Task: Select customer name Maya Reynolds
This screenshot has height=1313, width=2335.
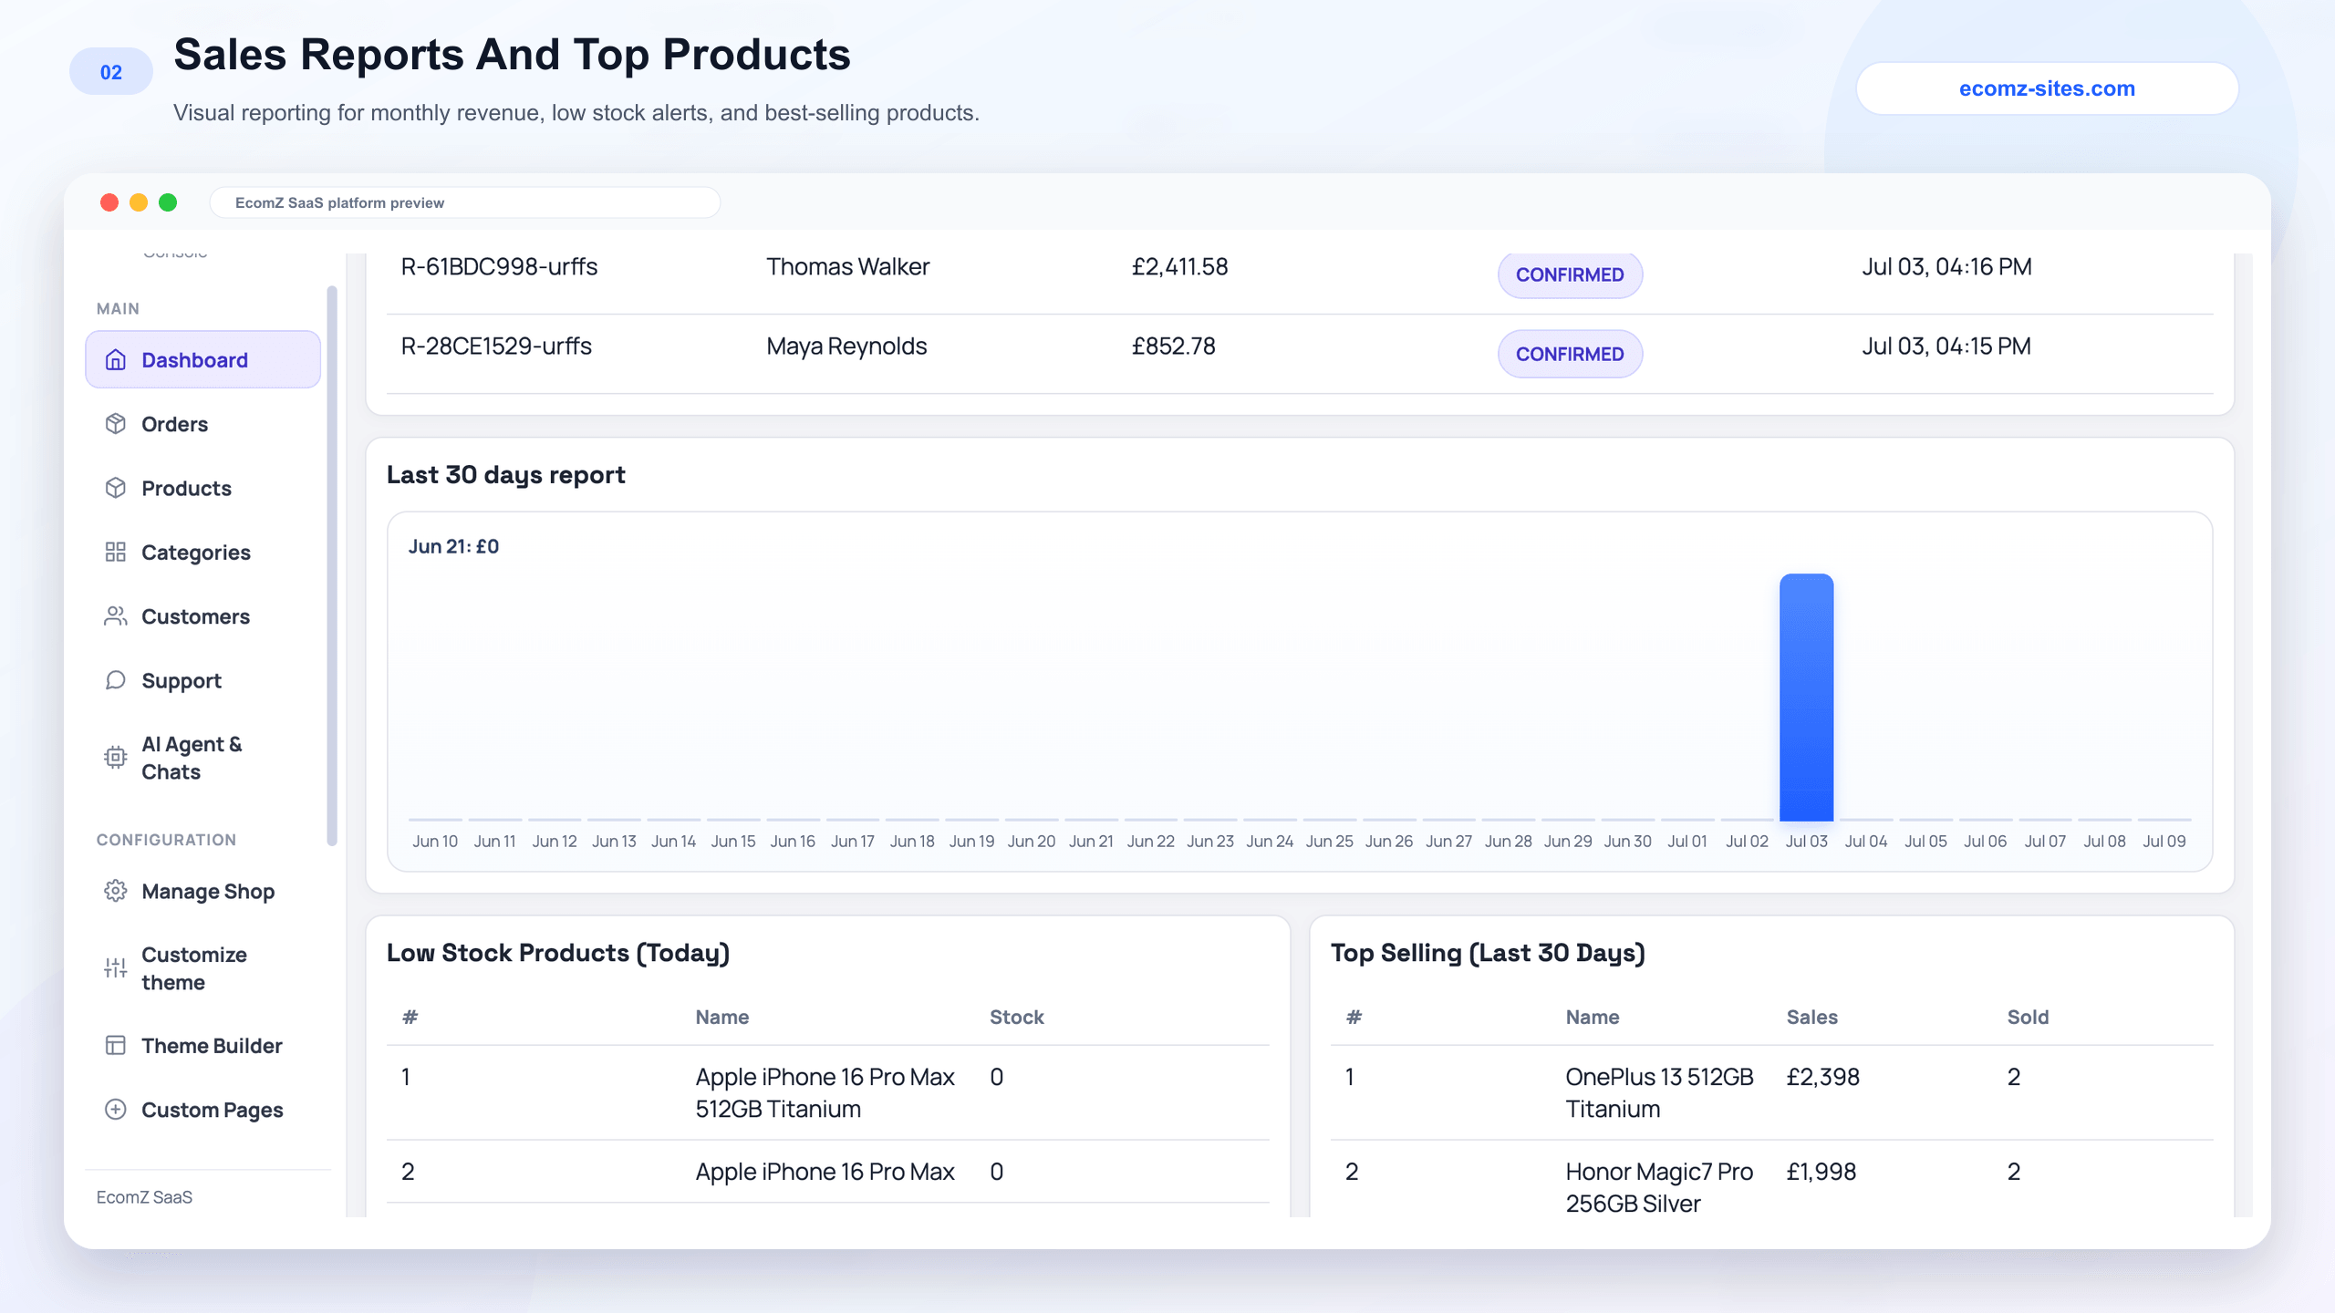Action: point(846,346)
